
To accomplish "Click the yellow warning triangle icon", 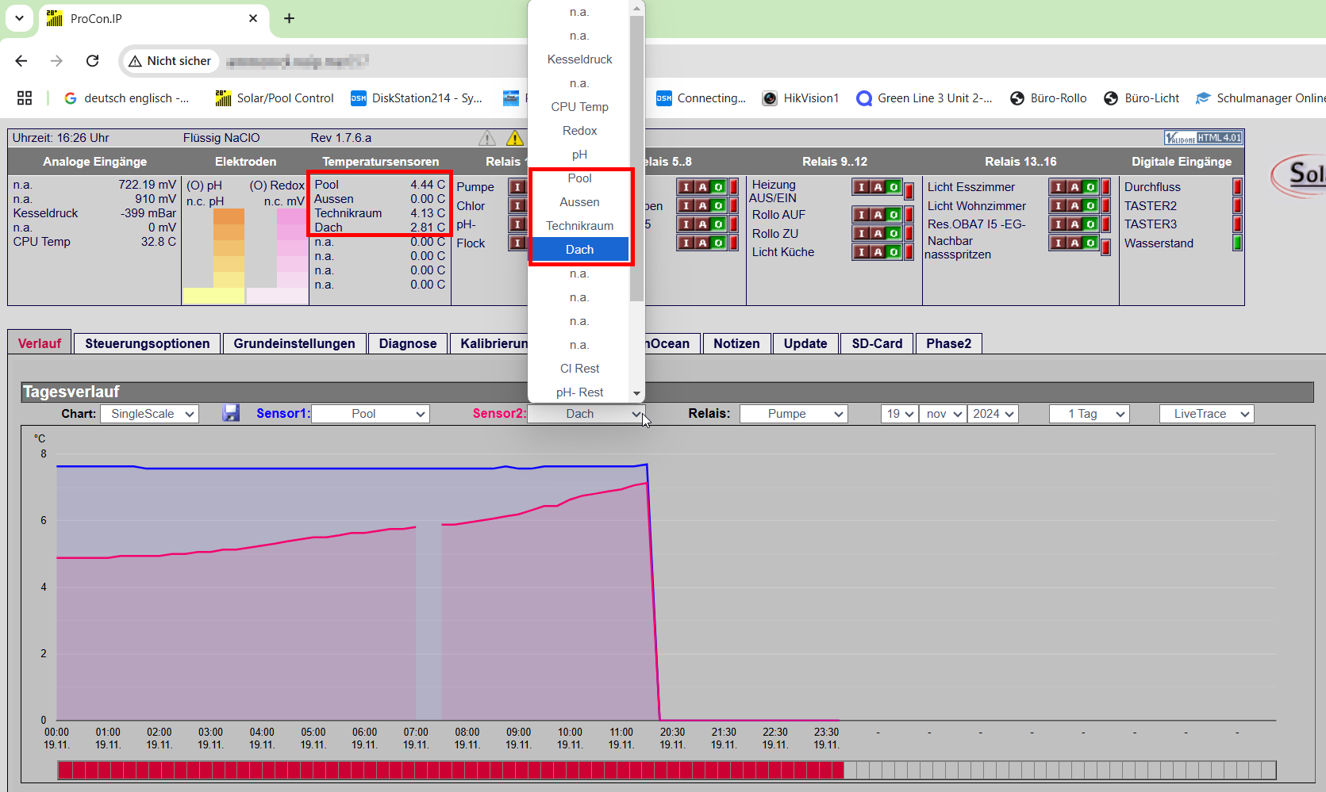I will click(x=515, y=139).
